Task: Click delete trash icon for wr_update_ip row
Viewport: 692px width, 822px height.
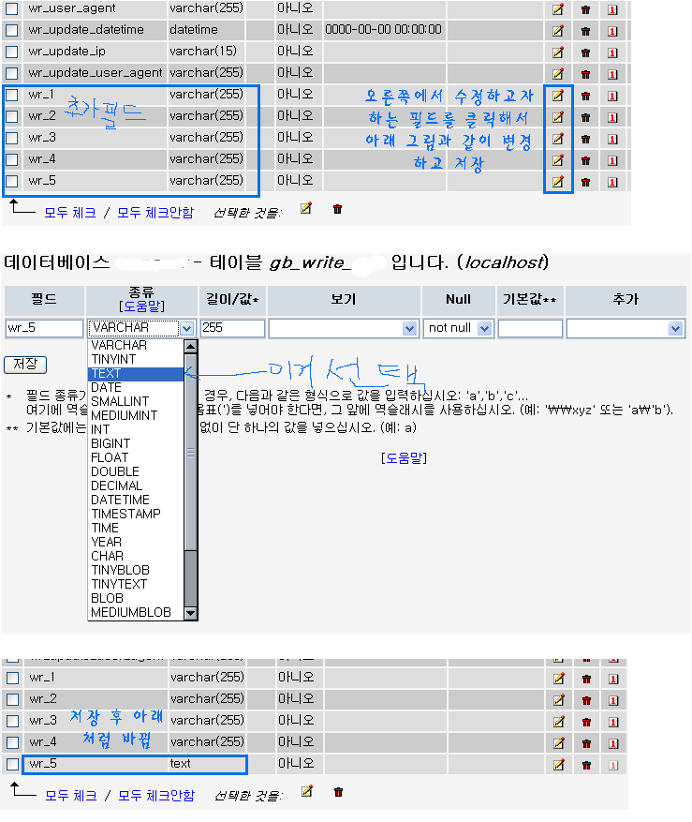Action: [x=586, y=52]
